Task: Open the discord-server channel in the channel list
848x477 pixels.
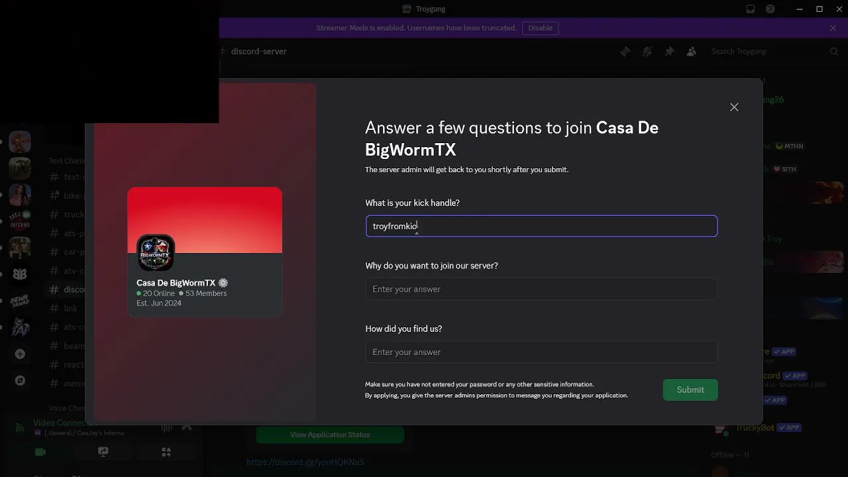Action: [x=66, y=290]
